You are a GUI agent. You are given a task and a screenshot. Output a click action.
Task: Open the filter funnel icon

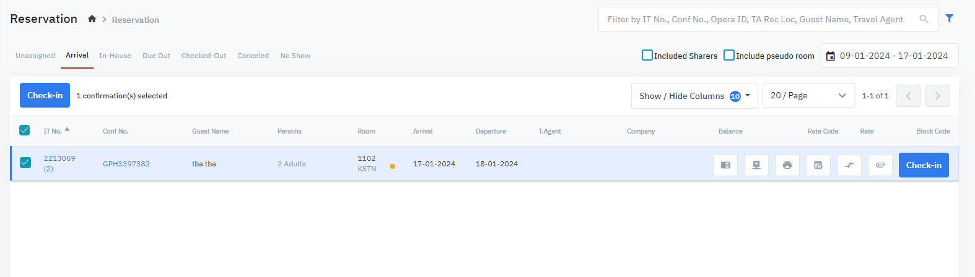click(x=949, y=19)
